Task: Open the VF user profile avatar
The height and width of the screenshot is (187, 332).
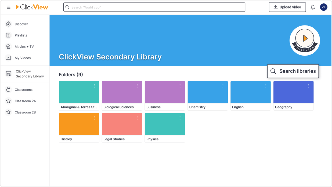Action: click(323, 7)
